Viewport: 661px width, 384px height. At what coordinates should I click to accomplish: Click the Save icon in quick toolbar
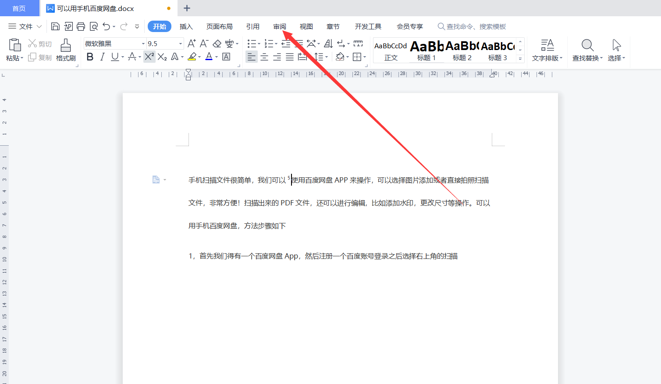click(55, 26)
